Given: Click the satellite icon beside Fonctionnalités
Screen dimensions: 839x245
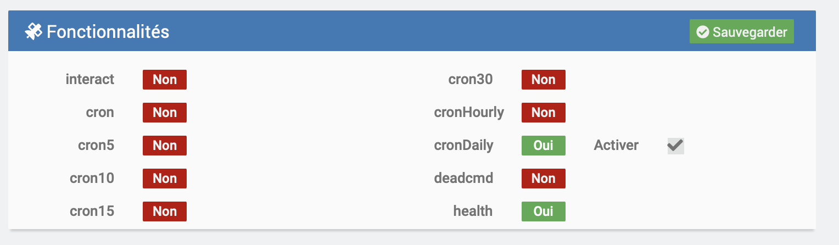Looking at the screenshot, I should click(x=33, y=32).
